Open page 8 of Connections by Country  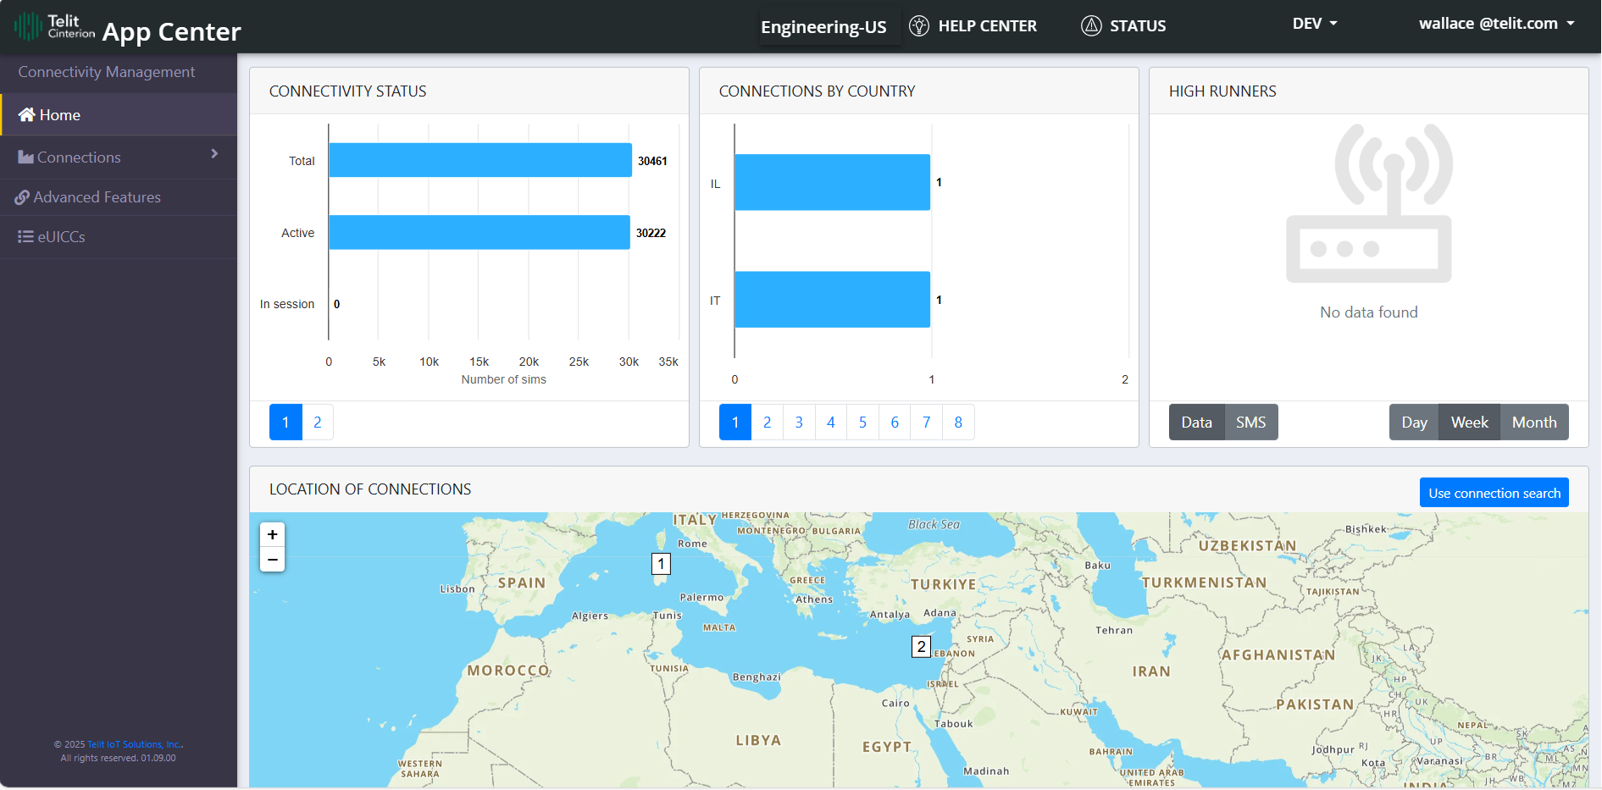coord(958,423)
